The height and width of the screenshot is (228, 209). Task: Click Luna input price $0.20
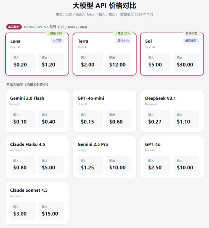tap(20, 65)
